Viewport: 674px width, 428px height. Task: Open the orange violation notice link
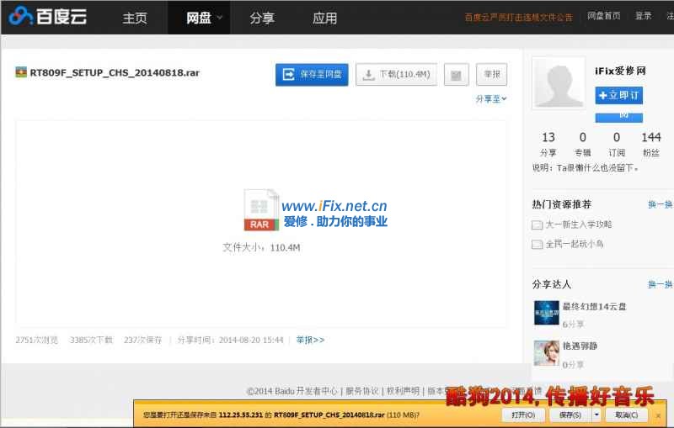point(518,17)
